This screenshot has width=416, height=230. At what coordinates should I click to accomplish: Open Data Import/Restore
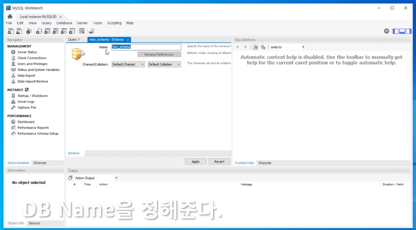pyautogui.click(x=32, y=81)
